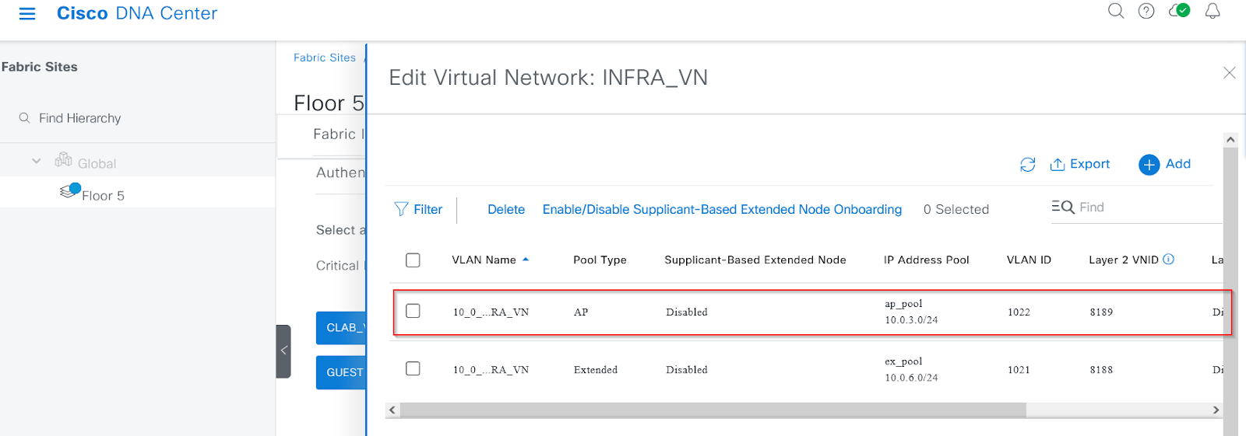Screen dimensions: 1246x436
Task: Collapse the side panel with arrow handle
Action: [283, 351]
